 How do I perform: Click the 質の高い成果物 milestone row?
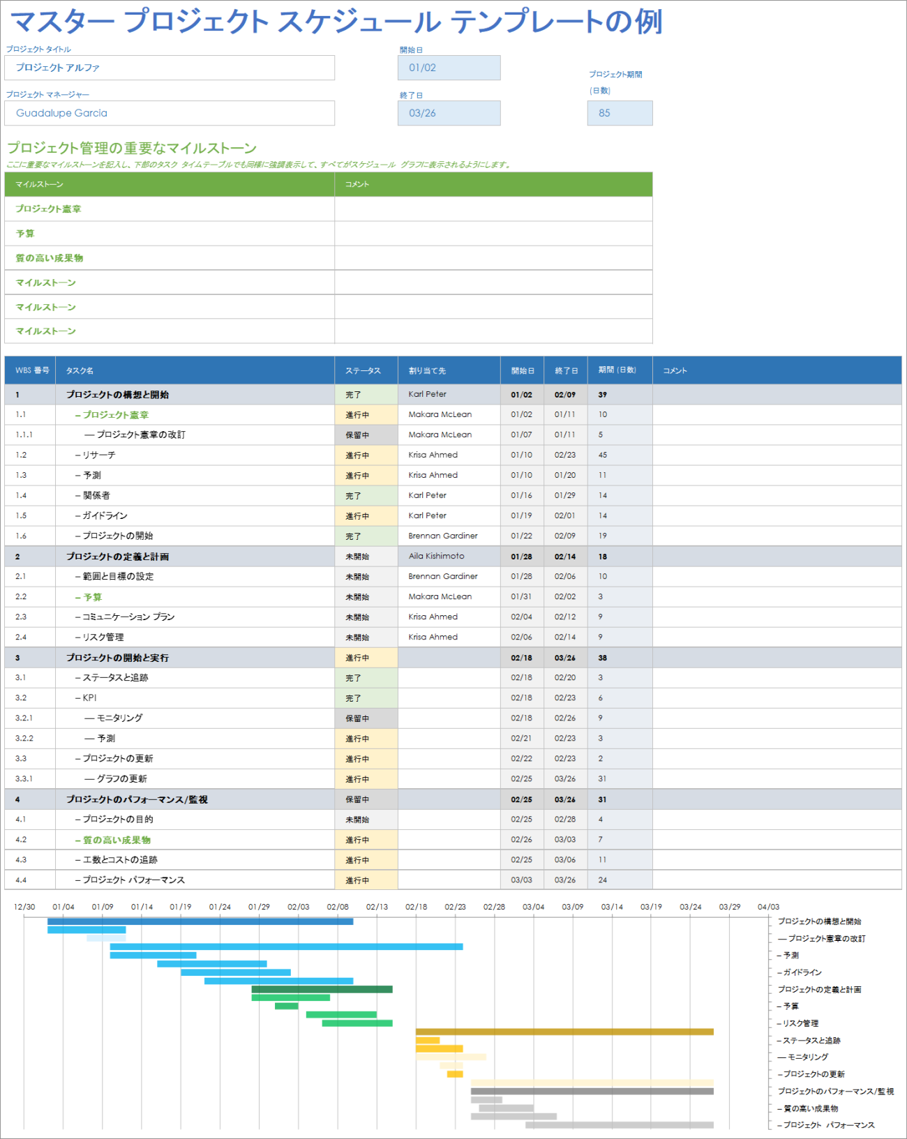point(169,258)
